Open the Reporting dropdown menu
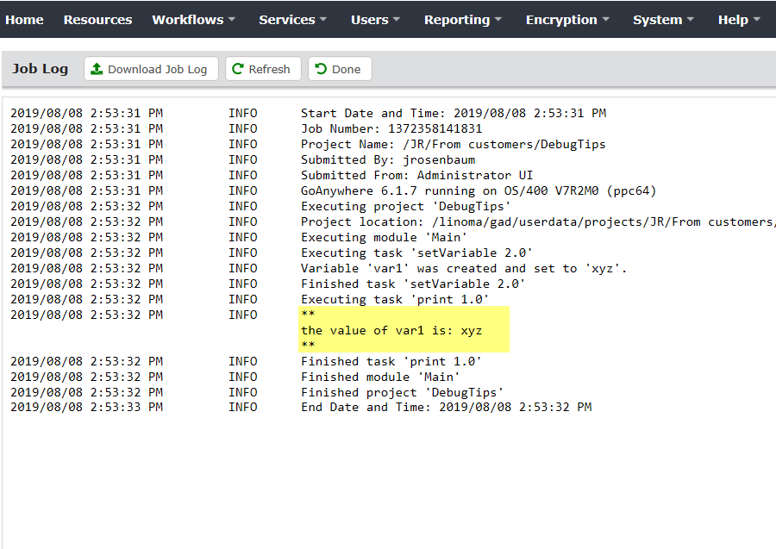This screenshot has width=776, height=549. coord(463,20)
